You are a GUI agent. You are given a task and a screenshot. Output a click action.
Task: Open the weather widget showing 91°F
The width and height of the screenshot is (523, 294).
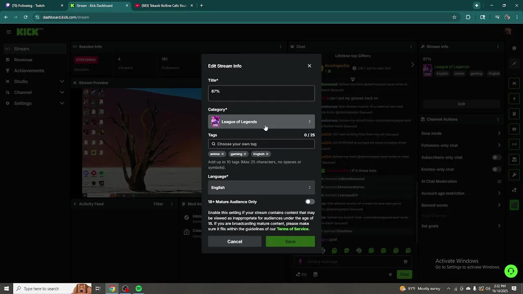pos(420,289)
